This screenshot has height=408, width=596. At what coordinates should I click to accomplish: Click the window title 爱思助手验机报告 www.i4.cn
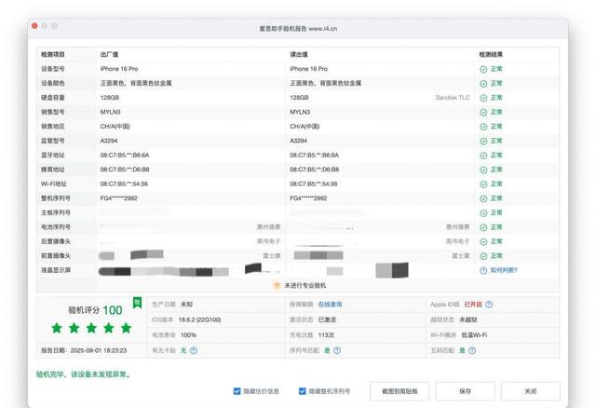click(298, 29)
